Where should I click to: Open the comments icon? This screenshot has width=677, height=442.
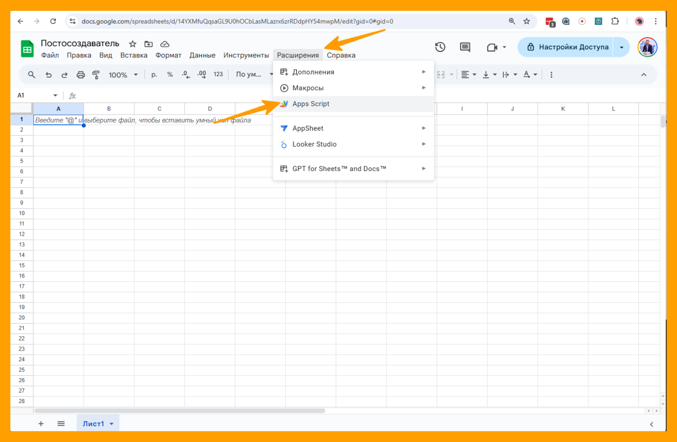[x=465, y=47]
